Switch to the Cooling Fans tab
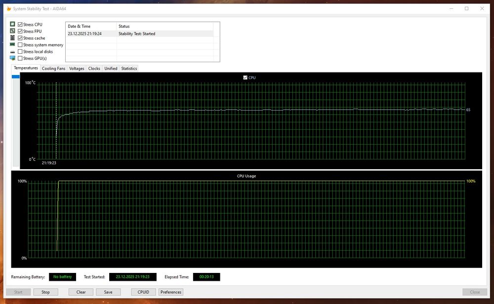 pyautogui.click(x=53, y=68)
